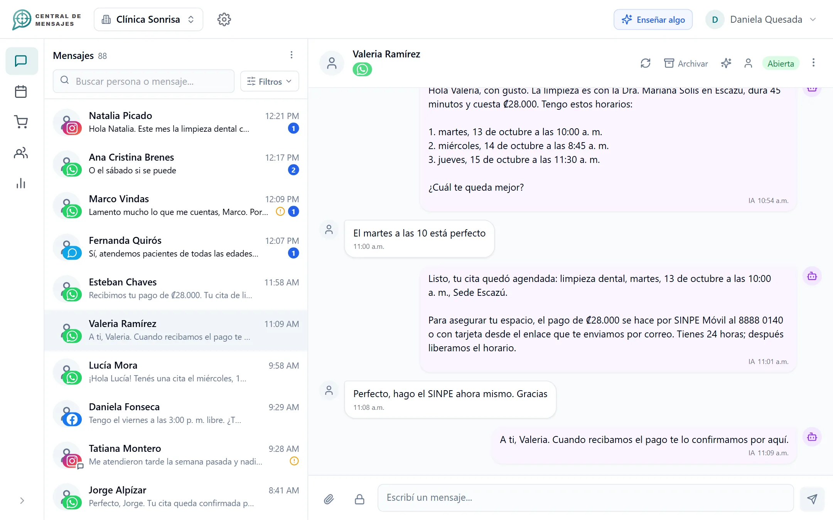Open the Daniela Fonseca conversation
Image resolution: width=833 pixels, height=520 pixels.
pos(176,413)
